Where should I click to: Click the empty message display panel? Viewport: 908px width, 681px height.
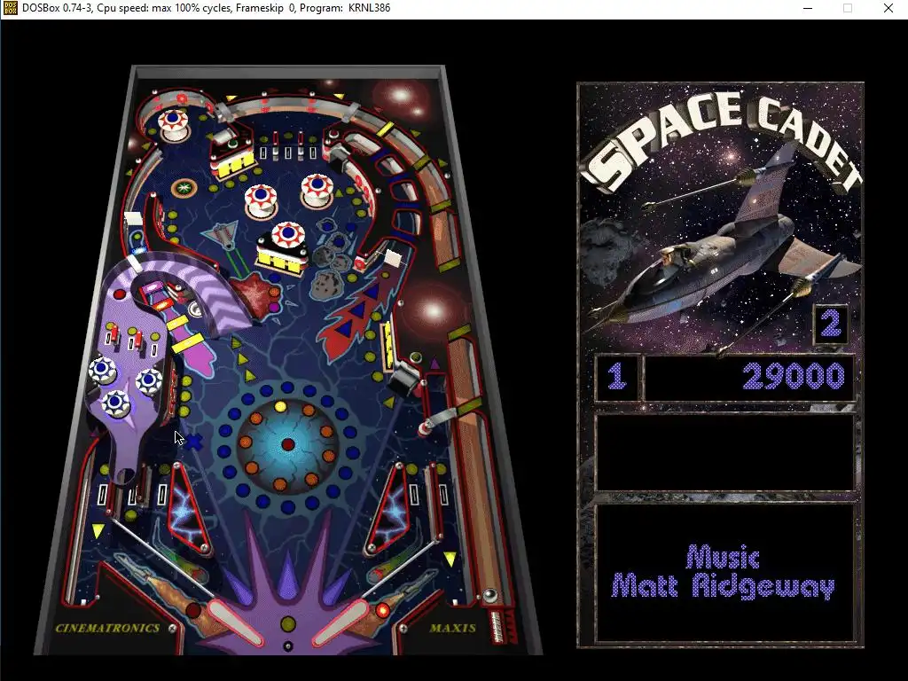pyautogui.click(x=725, y=452)
